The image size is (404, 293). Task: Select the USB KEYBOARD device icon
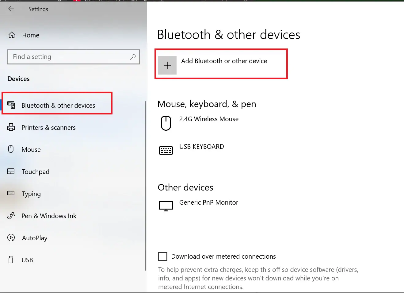coord(166,150)
